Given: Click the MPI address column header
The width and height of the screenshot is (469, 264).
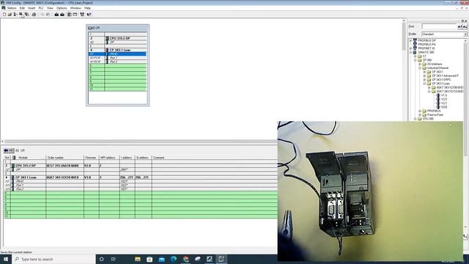Looking at the screenshot, I should point(109,158).
